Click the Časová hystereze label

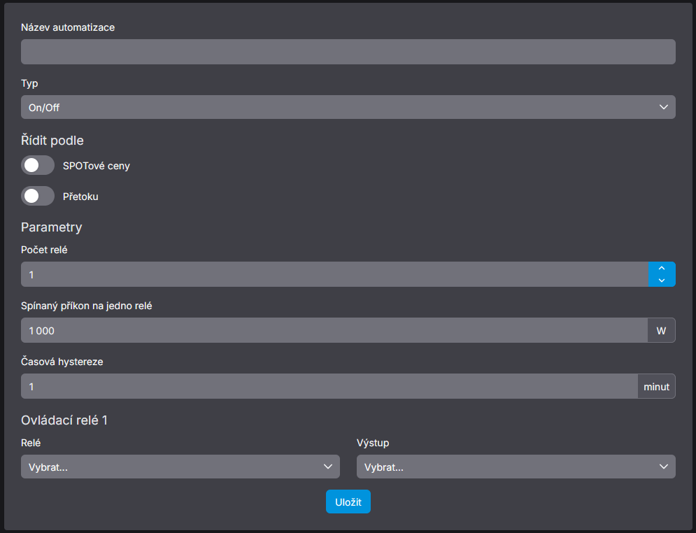[x=62, y=362]
